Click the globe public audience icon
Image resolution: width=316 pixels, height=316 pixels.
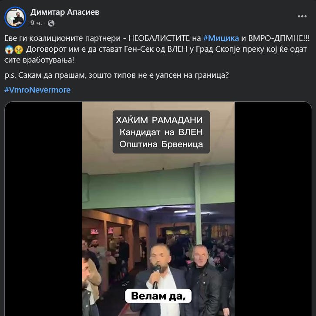(51, 23)
